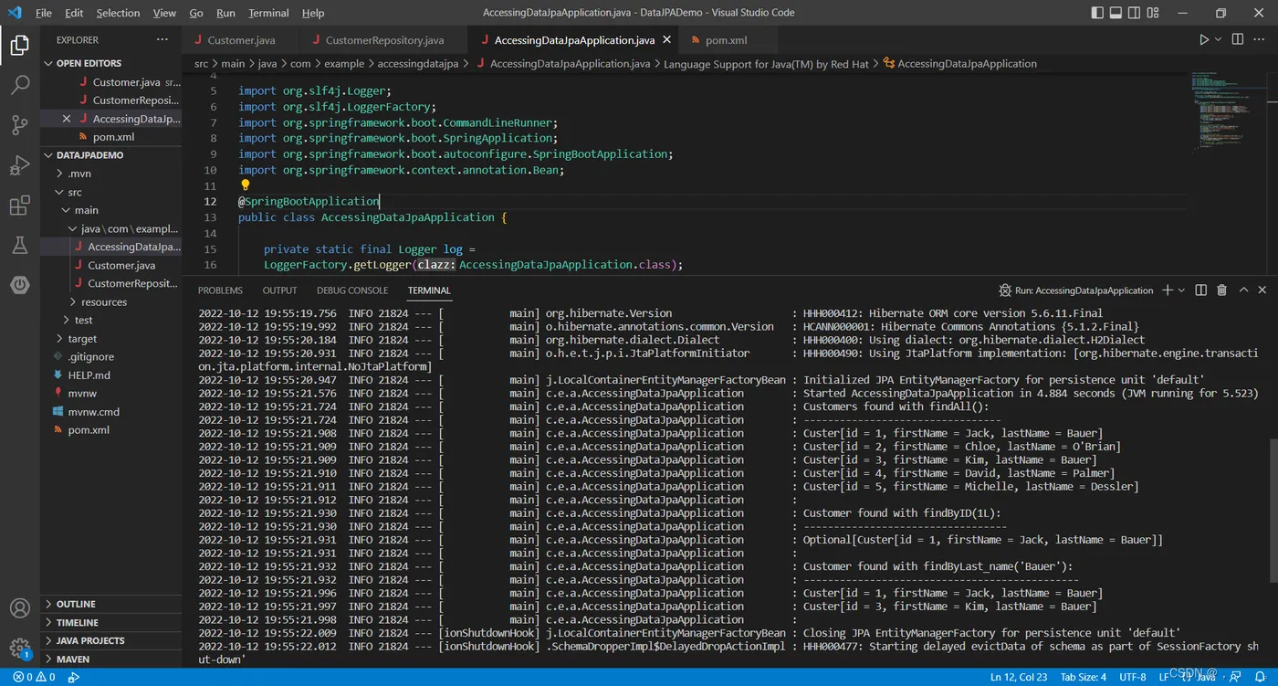The image size is (1278, 686).
Task: Open the Manage gear icon
Action: tap(20, 649)
